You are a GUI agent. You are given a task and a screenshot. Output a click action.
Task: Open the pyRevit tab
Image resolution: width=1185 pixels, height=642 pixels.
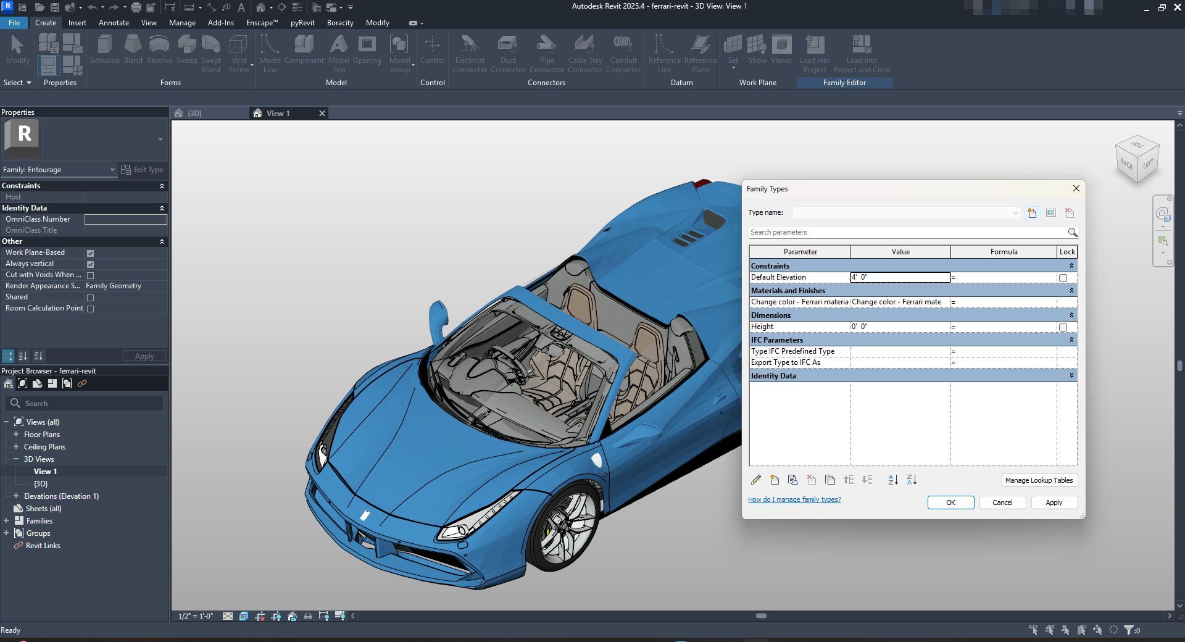[x=302, y=23]
